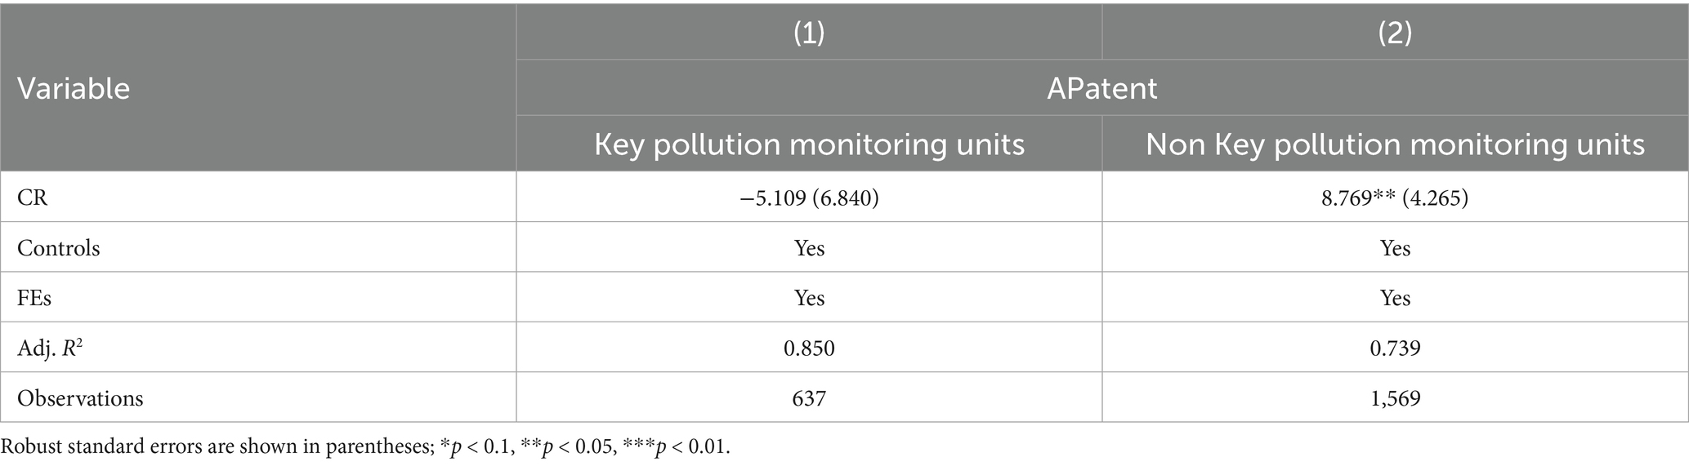Select the Controls row label
This screenshot has width=1689, height=466.
pos(59,248)
